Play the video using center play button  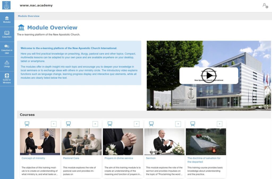tap(209, 76)
